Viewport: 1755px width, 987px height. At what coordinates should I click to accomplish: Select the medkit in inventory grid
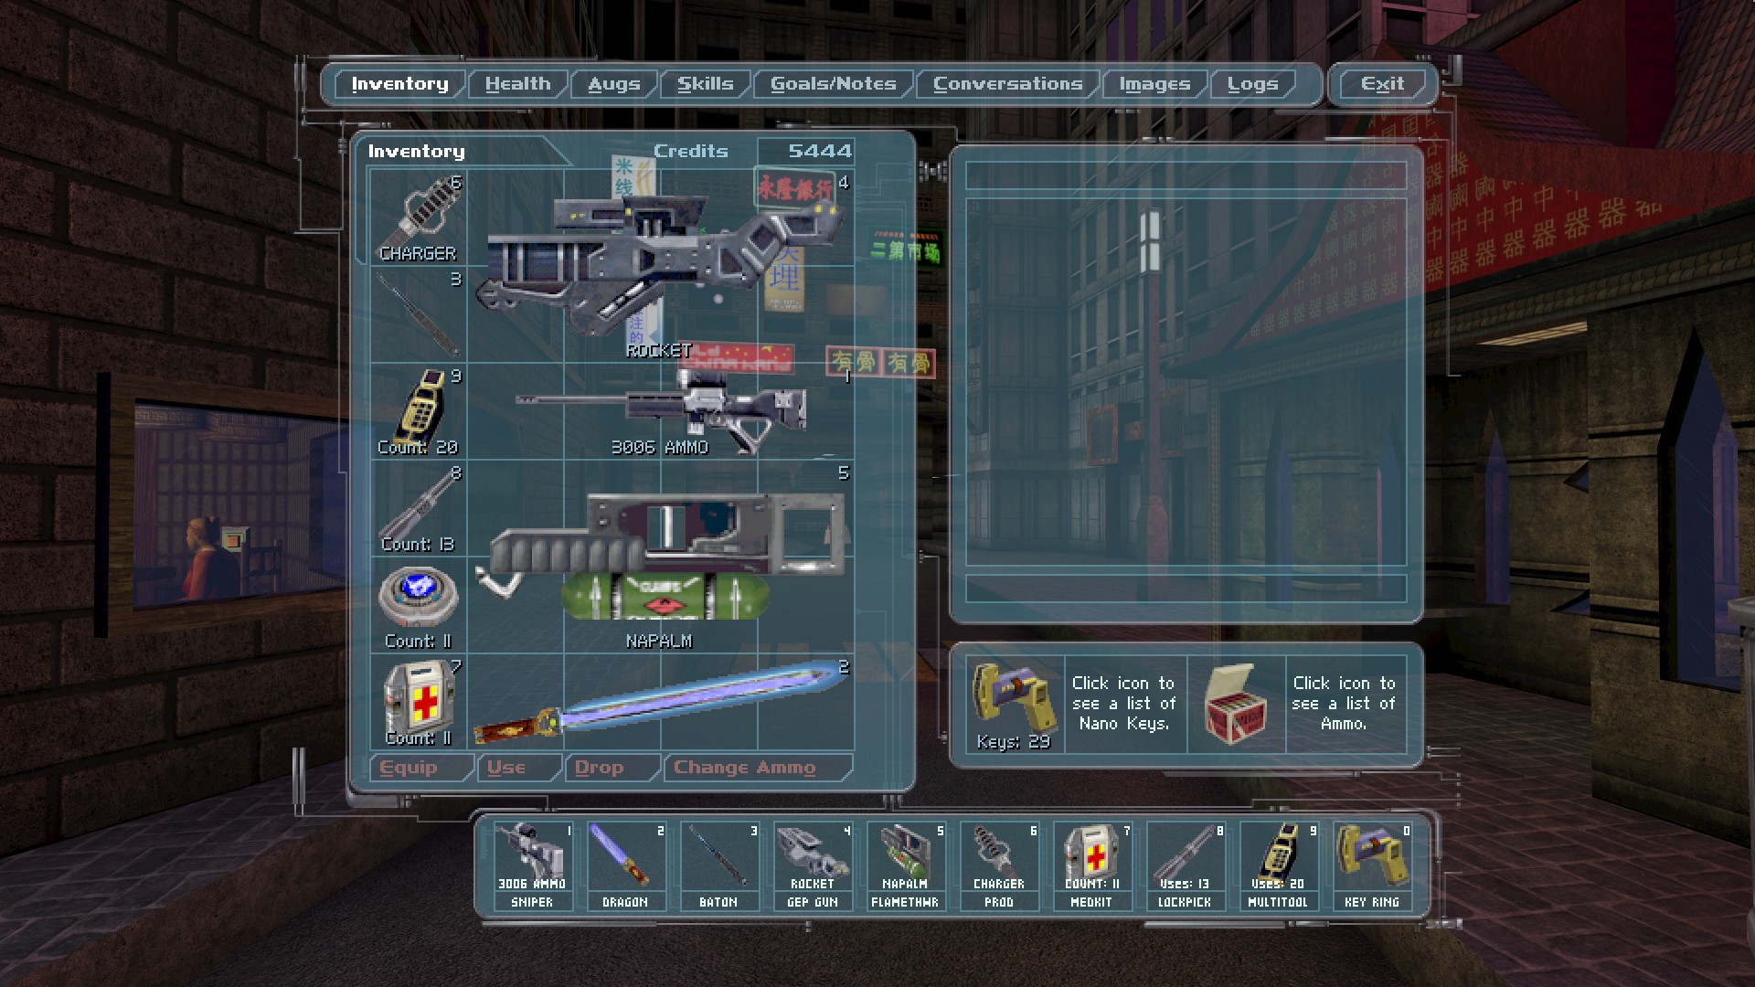[419, 702]
